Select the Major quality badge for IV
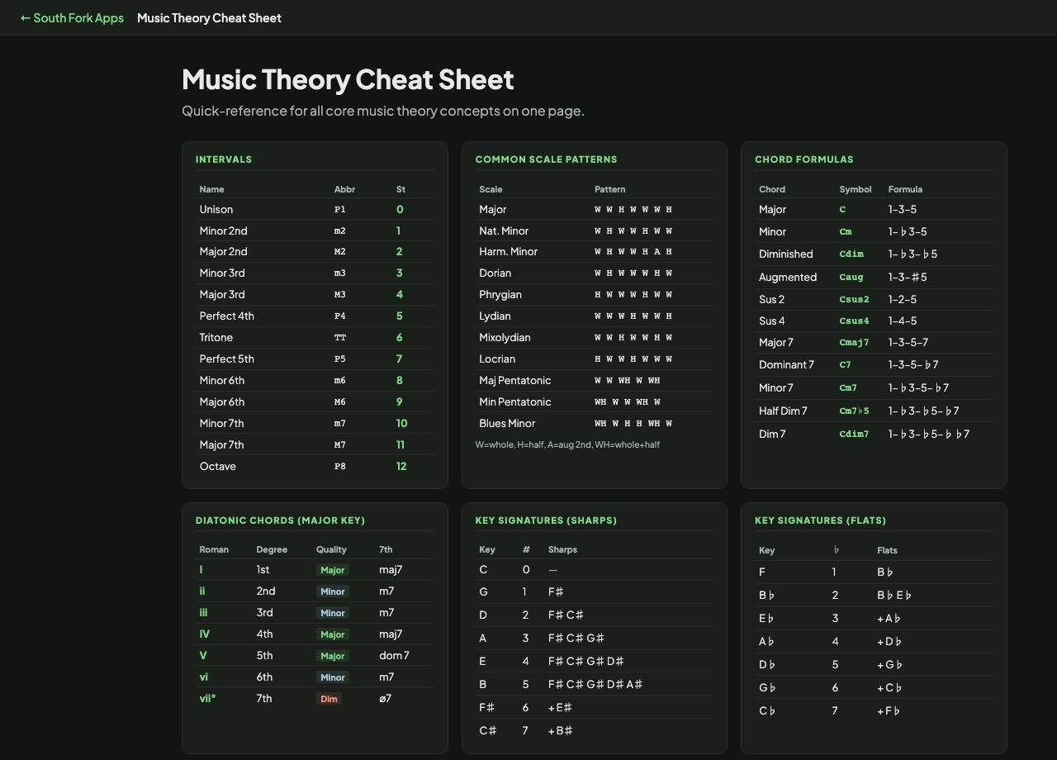The height and width of the screenshot is (760, 1057). [332, 634]
